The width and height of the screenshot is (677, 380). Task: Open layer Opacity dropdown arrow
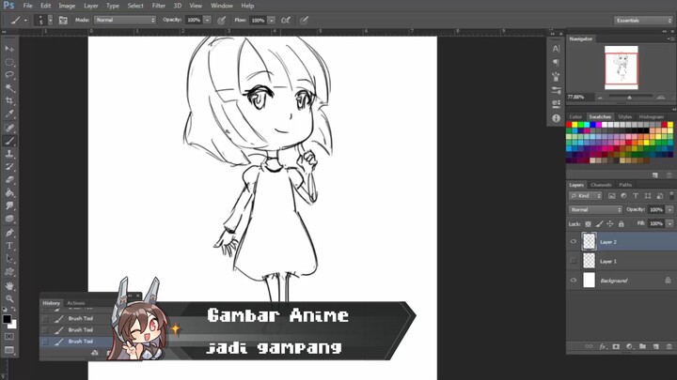point(669,210)
